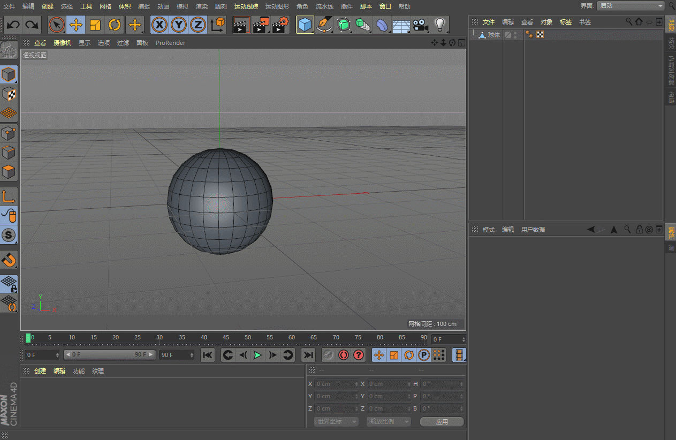676x440 pixels.
Task: Click the 应用 button
Action: 442,422
